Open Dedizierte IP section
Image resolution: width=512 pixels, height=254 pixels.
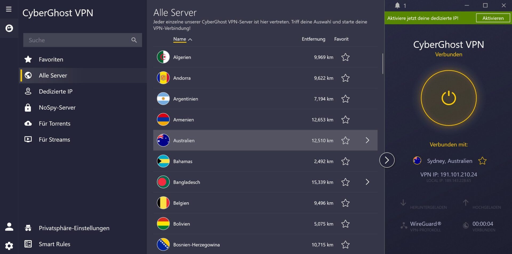[x=83, y=91]
